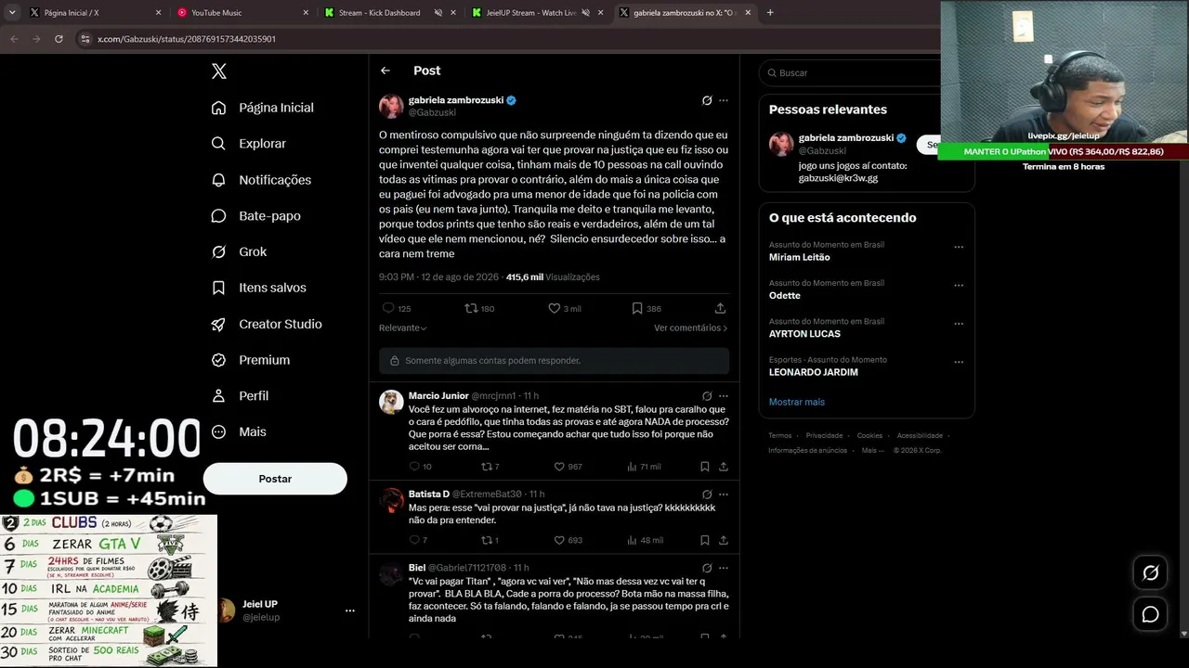
Task: Share Batista D's reply
Action: 724,540
